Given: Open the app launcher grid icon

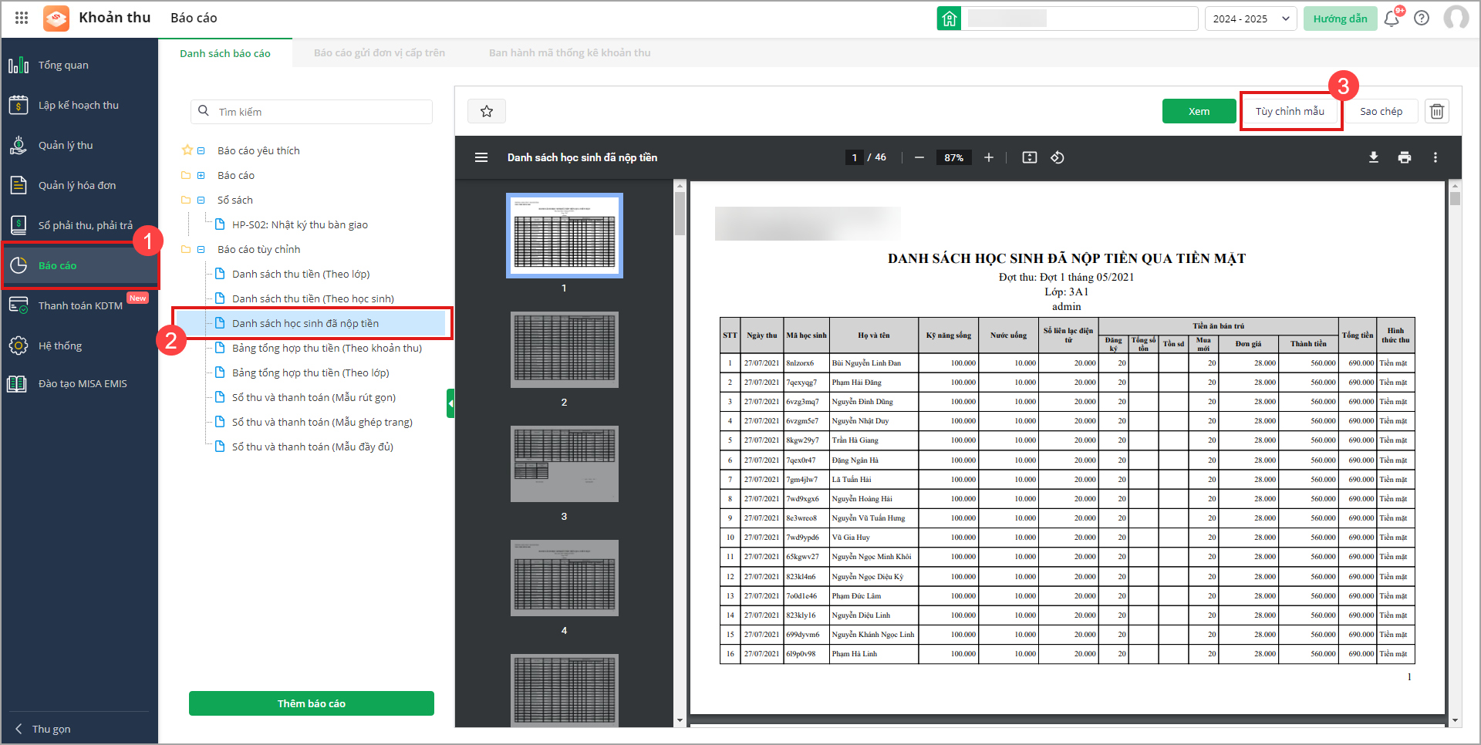Looking at the screenshot, I should tap(22, 18).
